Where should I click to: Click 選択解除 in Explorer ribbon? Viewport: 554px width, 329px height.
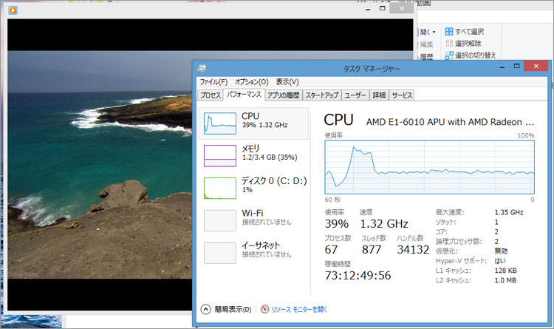(463, 44)
